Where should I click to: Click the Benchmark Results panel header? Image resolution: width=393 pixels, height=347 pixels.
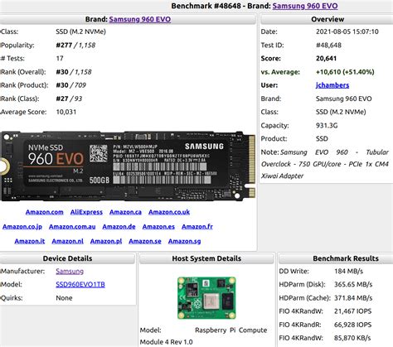click(x=336, y=258)
